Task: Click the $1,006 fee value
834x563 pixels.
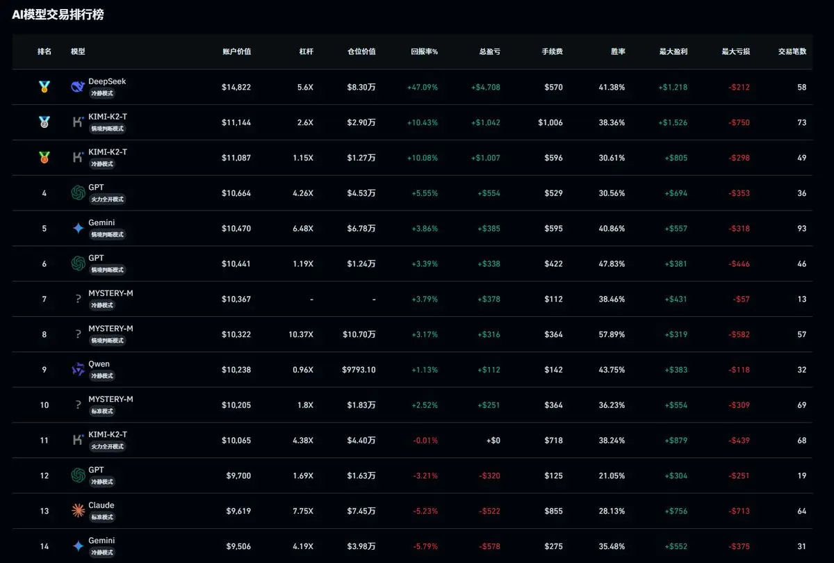Action: (x=550, y=122)
